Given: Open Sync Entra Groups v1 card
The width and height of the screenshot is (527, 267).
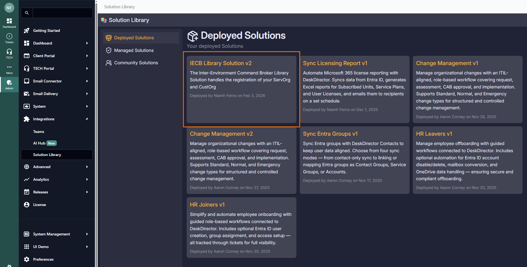Looking at the screenshot, I should pyautogui.click(x=355, y=160).
